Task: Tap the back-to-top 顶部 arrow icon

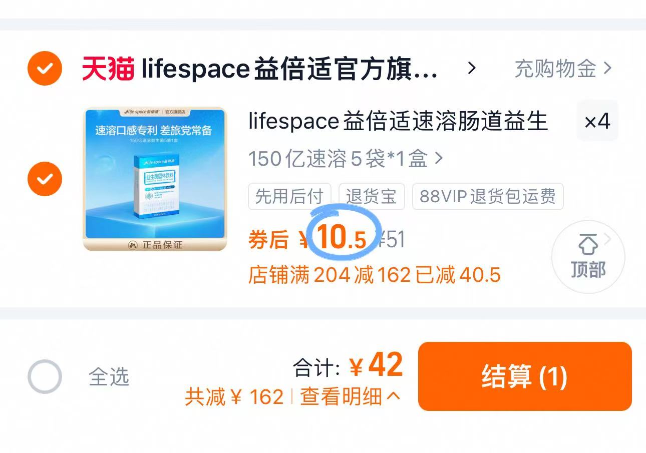Action: [x=588, y=246]
